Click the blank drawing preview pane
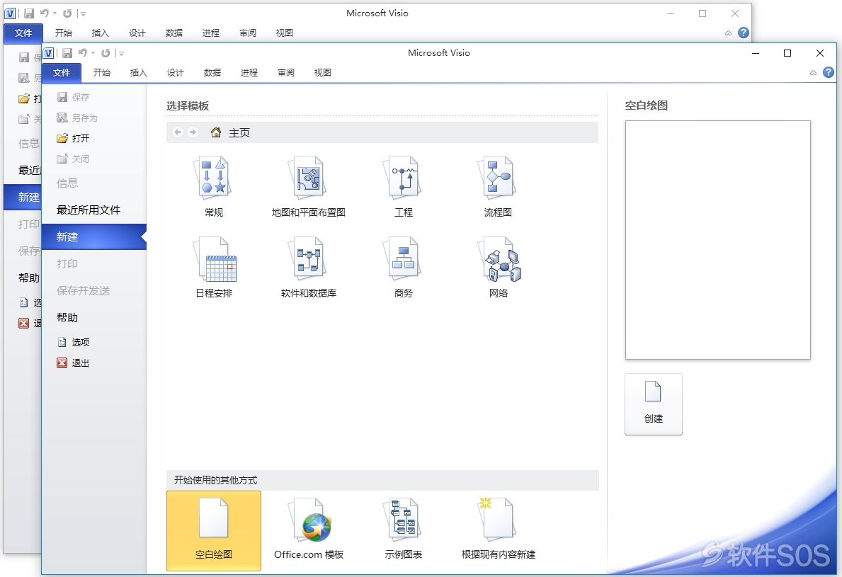 pos(717,240)
